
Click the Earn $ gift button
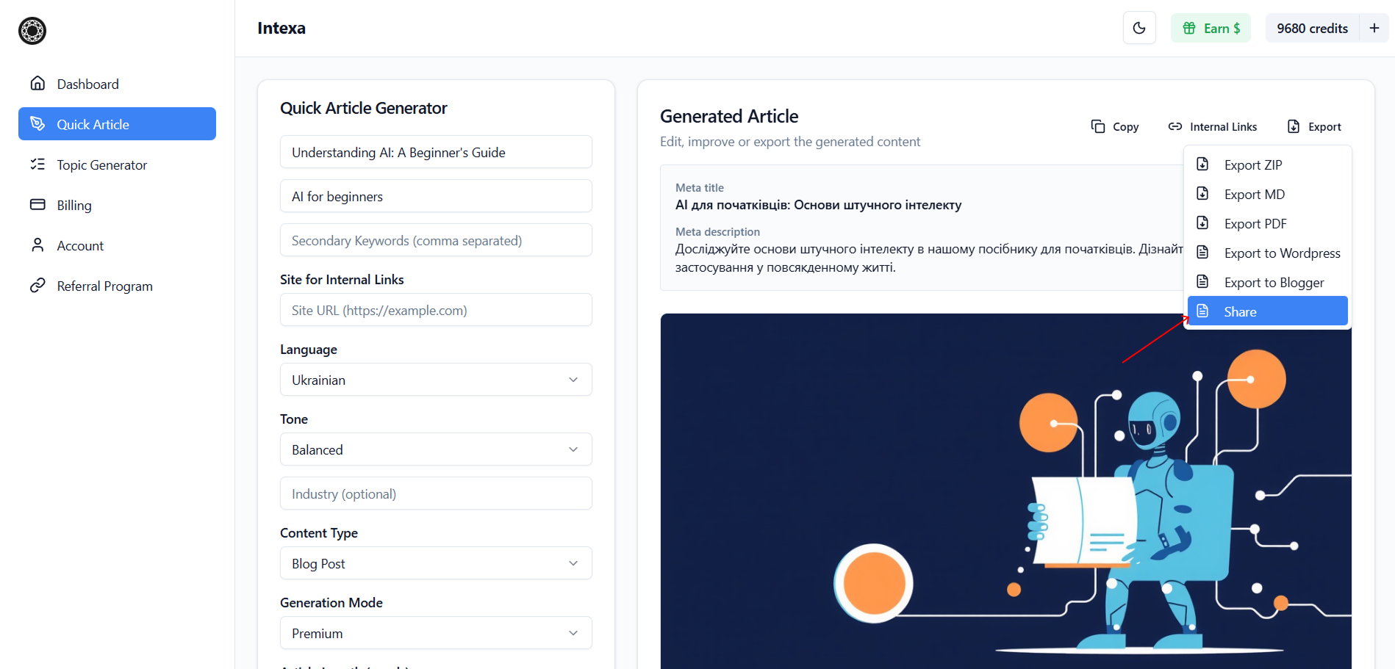[1211, 28]
